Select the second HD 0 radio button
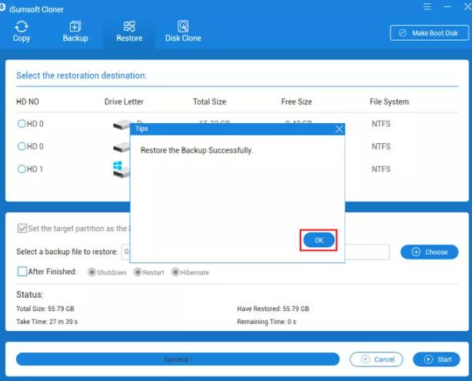The width and height of the screenshot is (472, 381). click(22, 146)
